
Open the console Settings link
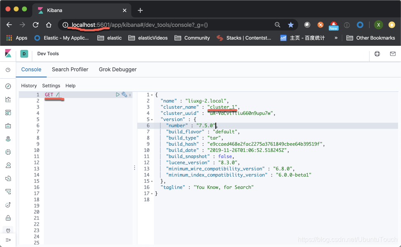pos(51,86)
